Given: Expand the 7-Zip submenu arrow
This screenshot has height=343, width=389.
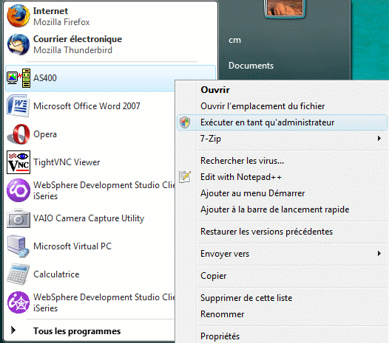Looking at the screenshot, I should coord(379,139).
